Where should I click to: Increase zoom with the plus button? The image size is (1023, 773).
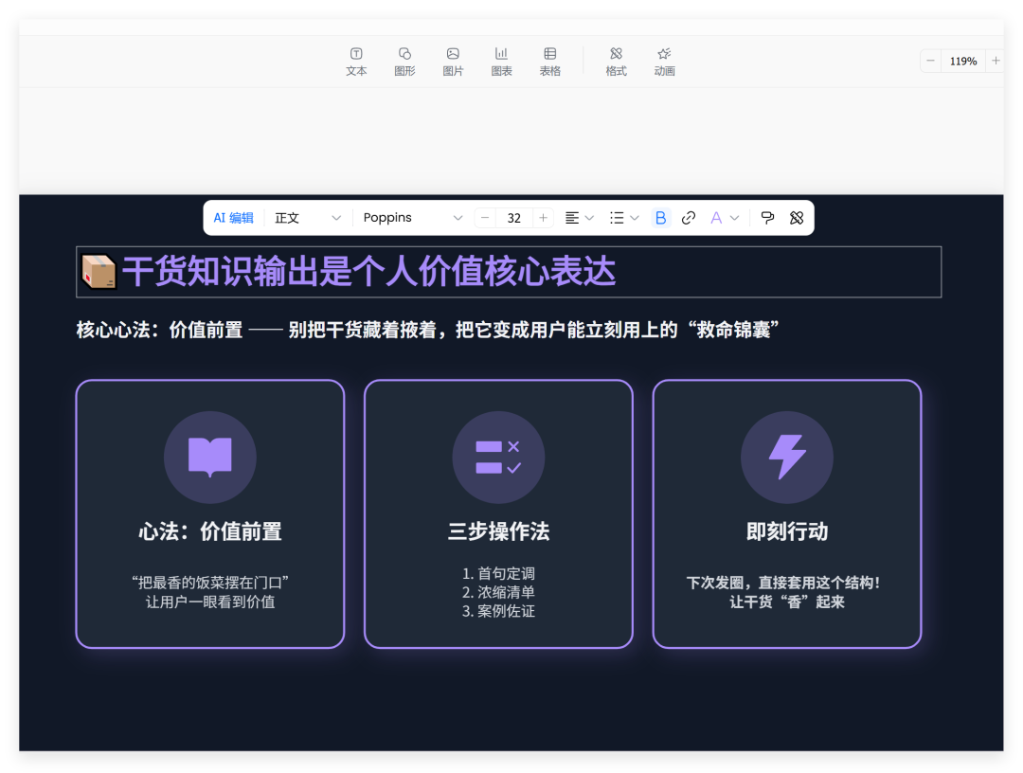996,60
